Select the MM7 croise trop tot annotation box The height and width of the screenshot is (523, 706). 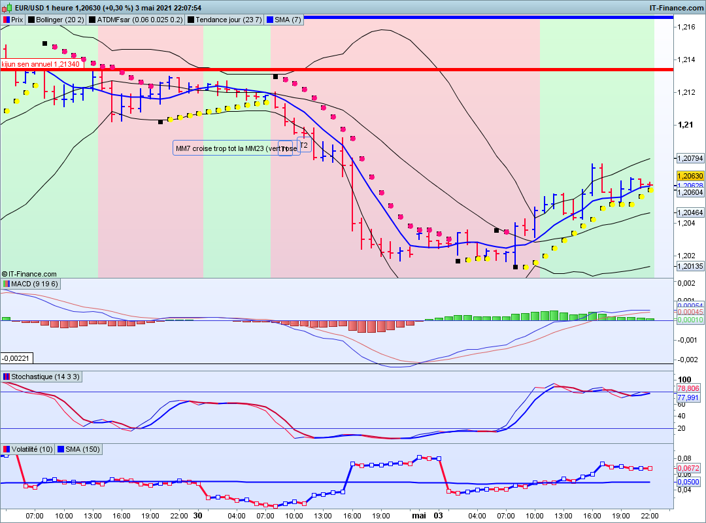tap(237, 148)
